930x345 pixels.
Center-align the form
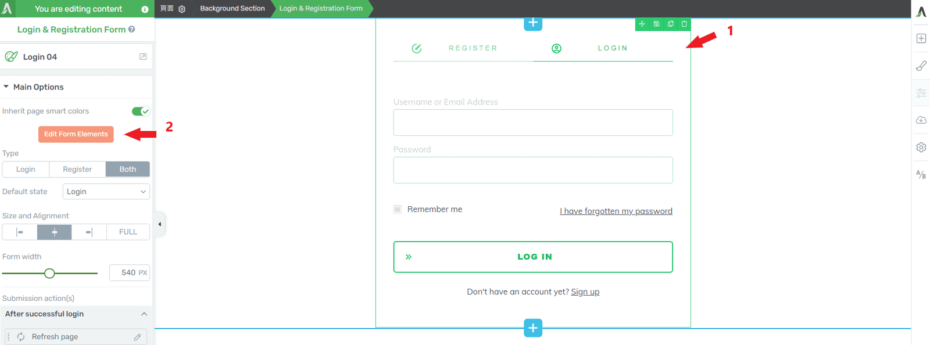pos(55,232)
